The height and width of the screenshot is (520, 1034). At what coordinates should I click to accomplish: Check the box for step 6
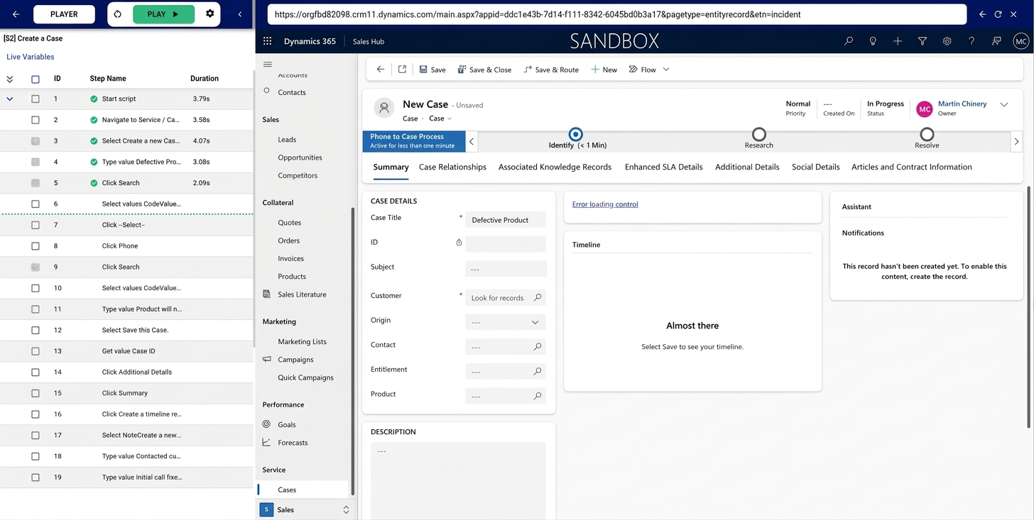36,204
